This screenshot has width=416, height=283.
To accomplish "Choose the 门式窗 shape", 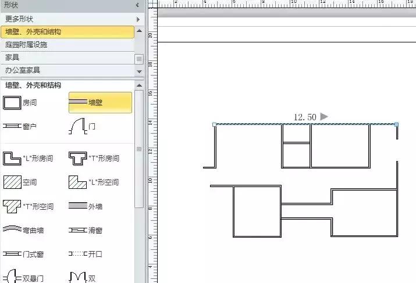I will [23, 254].
